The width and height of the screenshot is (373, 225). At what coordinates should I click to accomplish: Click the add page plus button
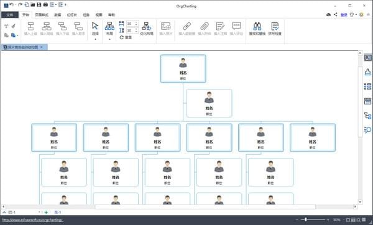[46, 212]
